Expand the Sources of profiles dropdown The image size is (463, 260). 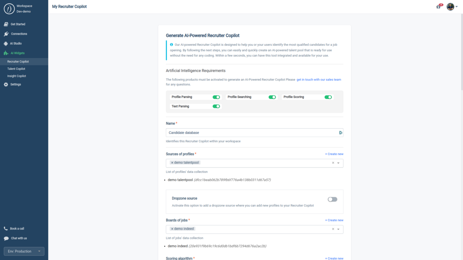coord(338,163)
